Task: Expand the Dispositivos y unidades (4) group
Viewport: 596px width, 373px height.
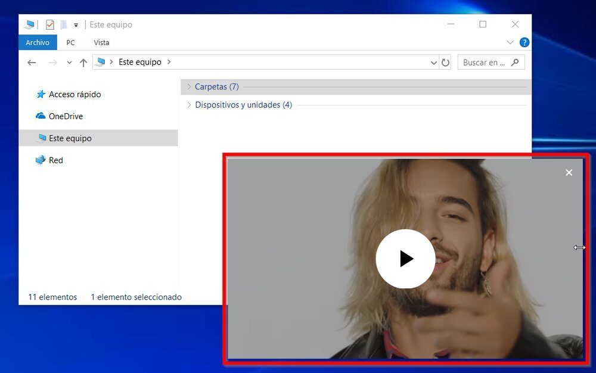Action: click(x=189, y=105)
